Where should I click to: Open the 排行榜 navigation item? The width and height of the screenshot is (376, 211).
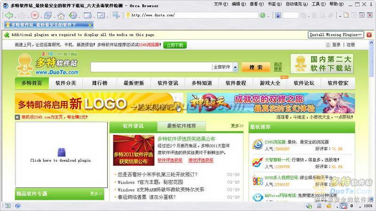[x=100, y=83]
